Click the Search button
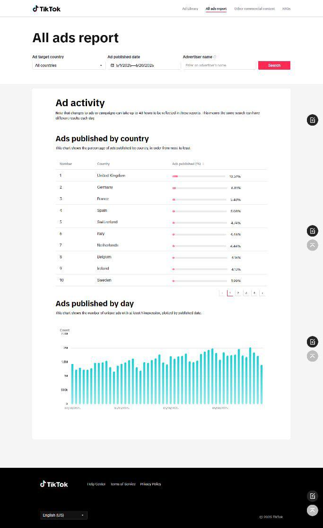 [x=274, y=65]
